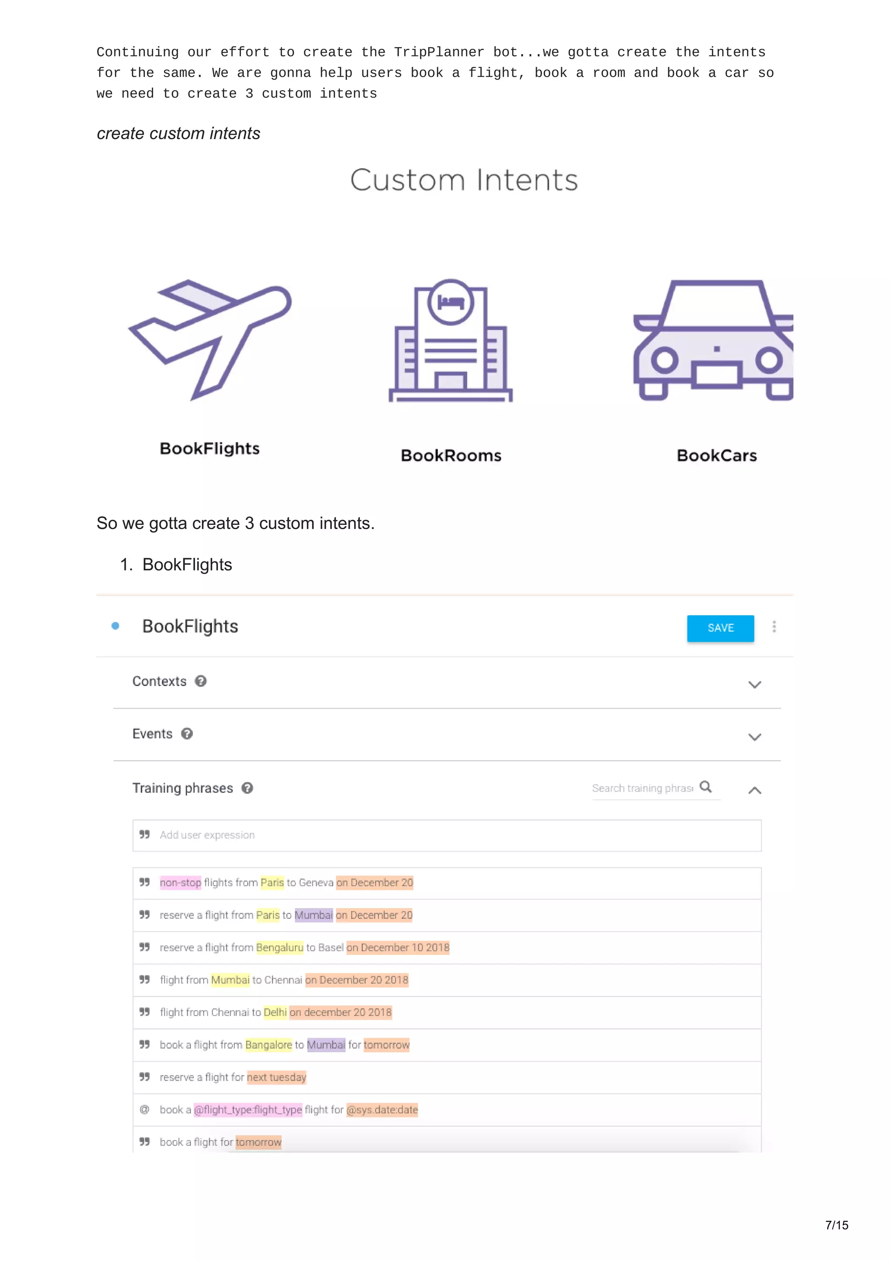Click the '1. BookFlights' list item
This screenshot has height=1261, width=891.
pyautogui.click(x=176, y=565)
